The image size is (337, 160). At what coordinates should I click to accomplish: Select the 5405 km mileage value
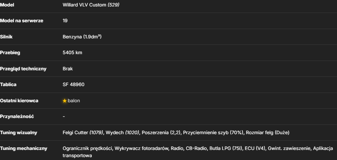(72, 53)
